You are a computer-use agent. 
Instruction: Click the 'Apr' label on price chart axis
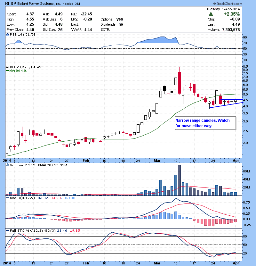[x=236, y=161]
